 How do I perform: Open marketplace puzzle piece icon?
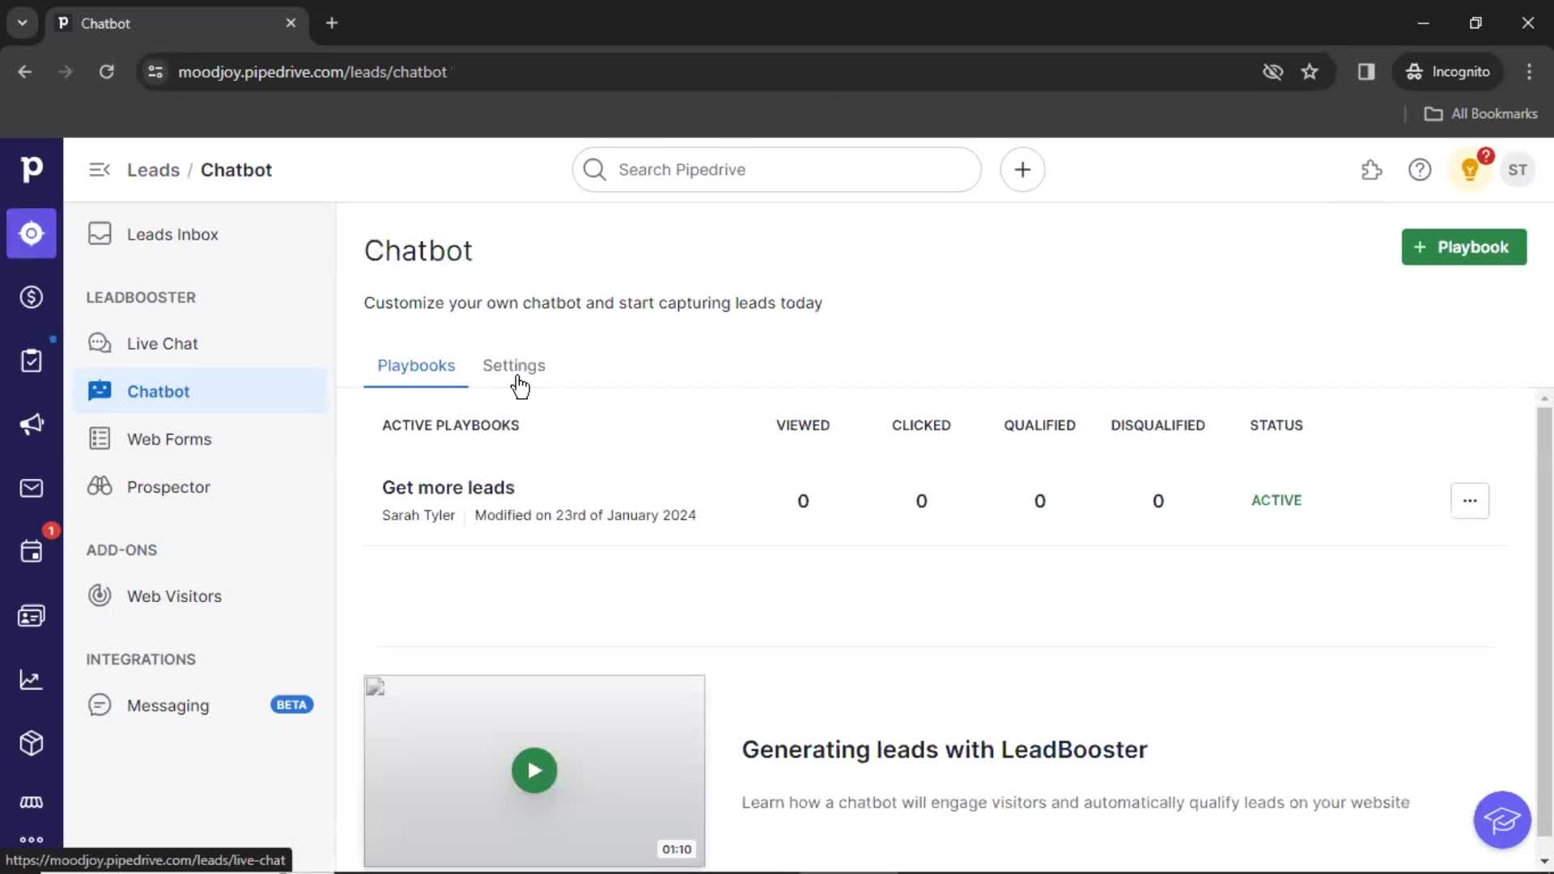1371,170
